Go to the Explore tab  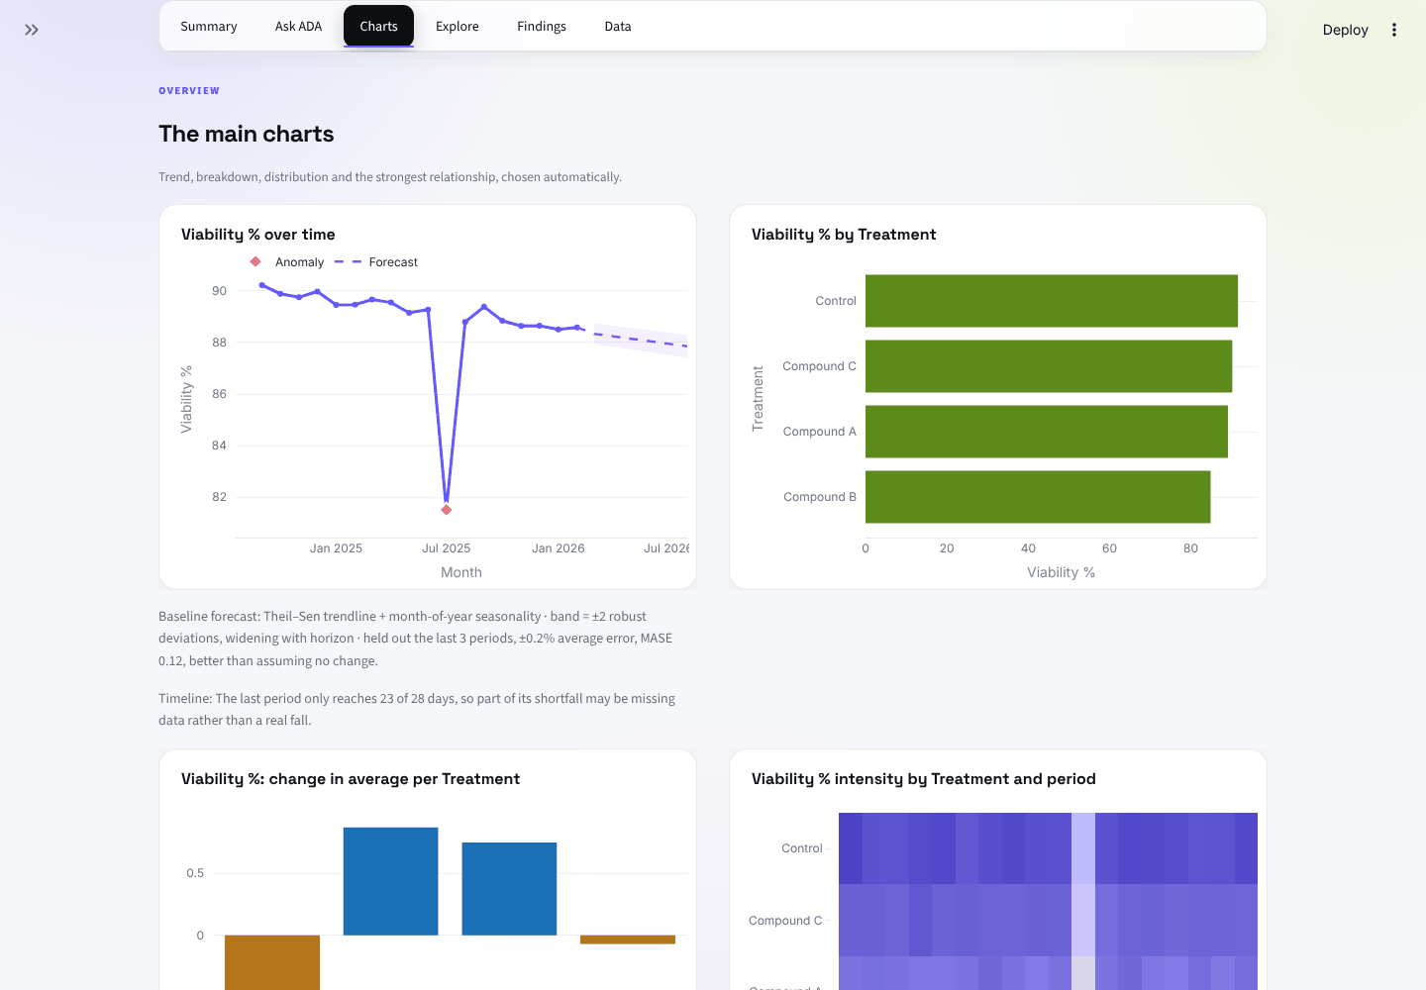pos(458,27)
